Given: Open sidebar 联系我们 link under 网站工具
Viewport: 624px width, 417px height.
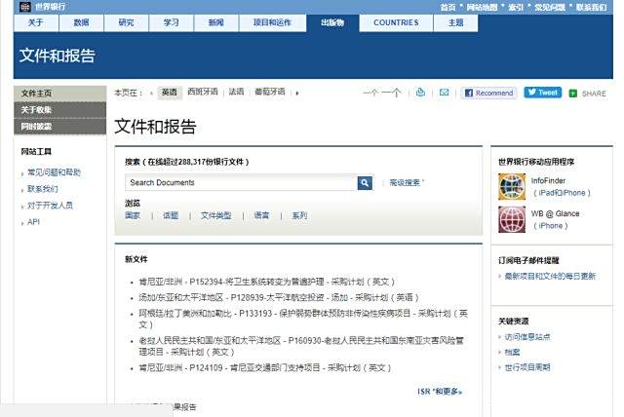Looking at the screenshot, I should pyautogui.click(x=43, y=189).
